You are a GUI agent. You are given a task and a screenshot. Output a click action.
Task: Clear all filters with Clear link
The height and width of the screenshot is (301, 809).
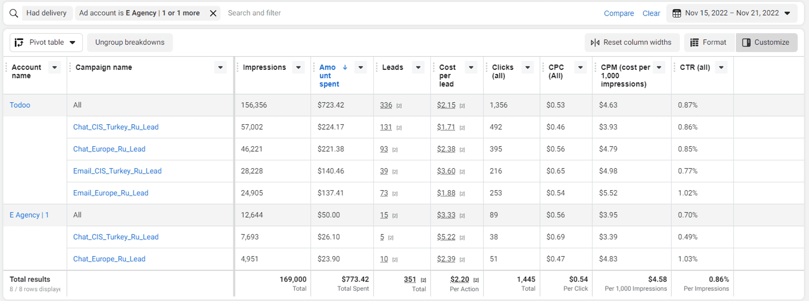coord(651,13)
